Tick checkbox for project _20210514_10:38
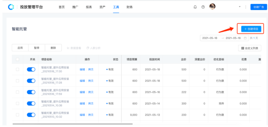268x127 pixels. coord(17,103)
